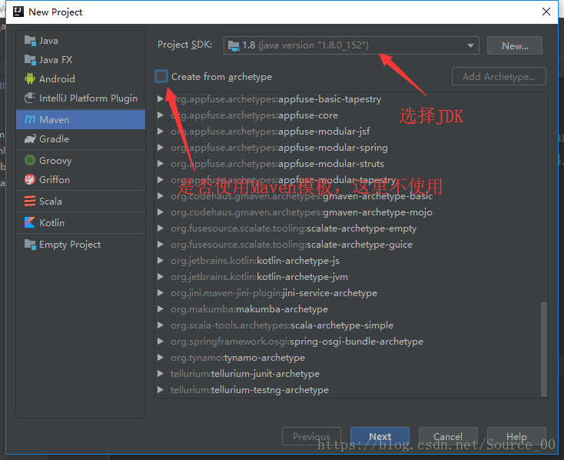Screen dimensions: 564x460
Task: Expand jini-service-archetype node
Action: tap(161, 293)
